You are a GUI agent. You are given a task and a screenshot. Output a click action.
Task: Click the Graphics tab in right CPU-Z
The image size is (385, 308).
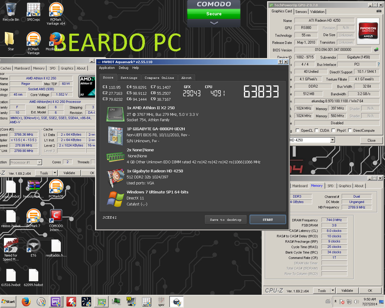(x=345, y=186)
